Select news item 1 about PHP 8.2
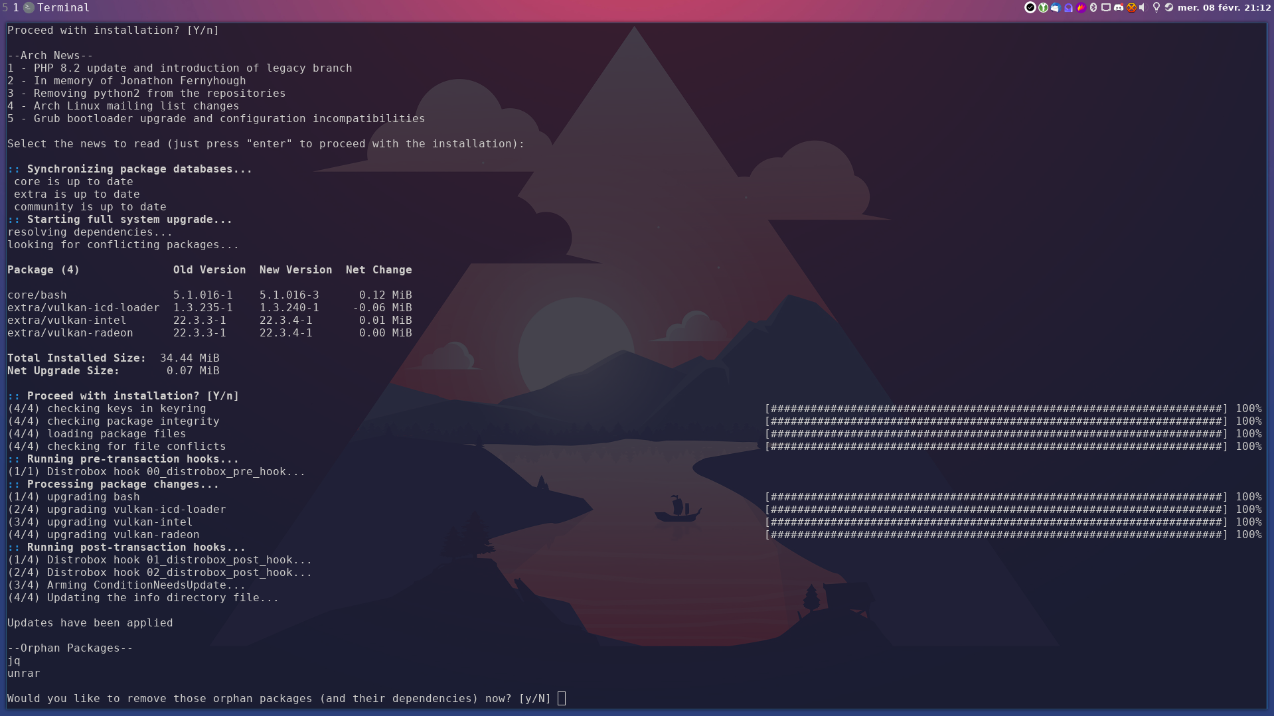1274x716 pixels. pyautogui.click(x=179, y=68)
